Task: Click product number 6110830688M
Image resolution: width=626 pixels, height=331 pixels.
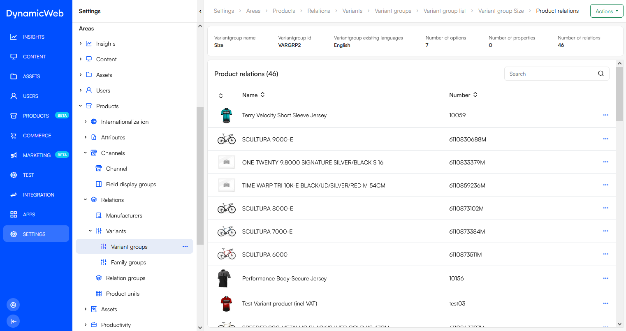Action: (x=468, y=139)
